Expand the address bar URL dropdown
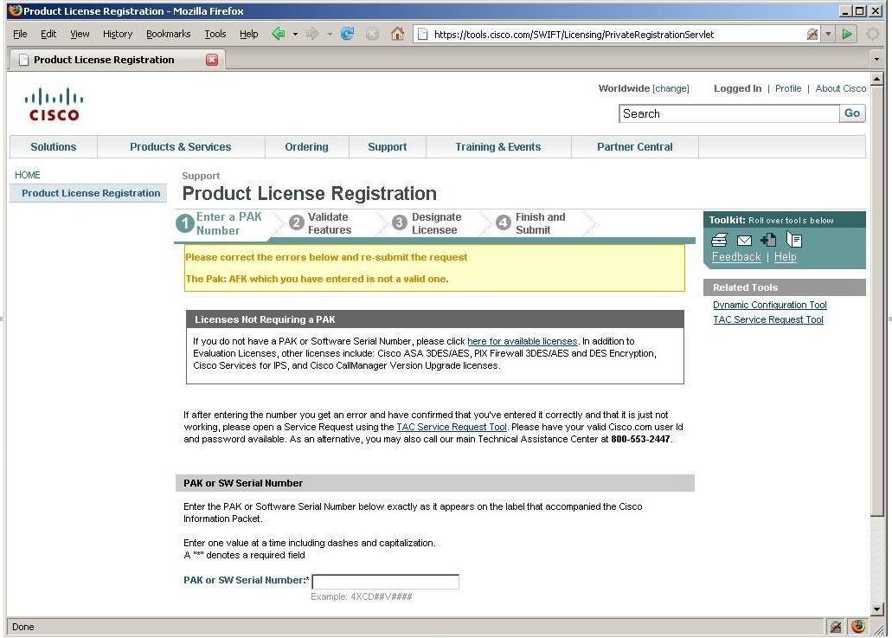The width and height of the screenshot is (892, 638). pos(828,34)
